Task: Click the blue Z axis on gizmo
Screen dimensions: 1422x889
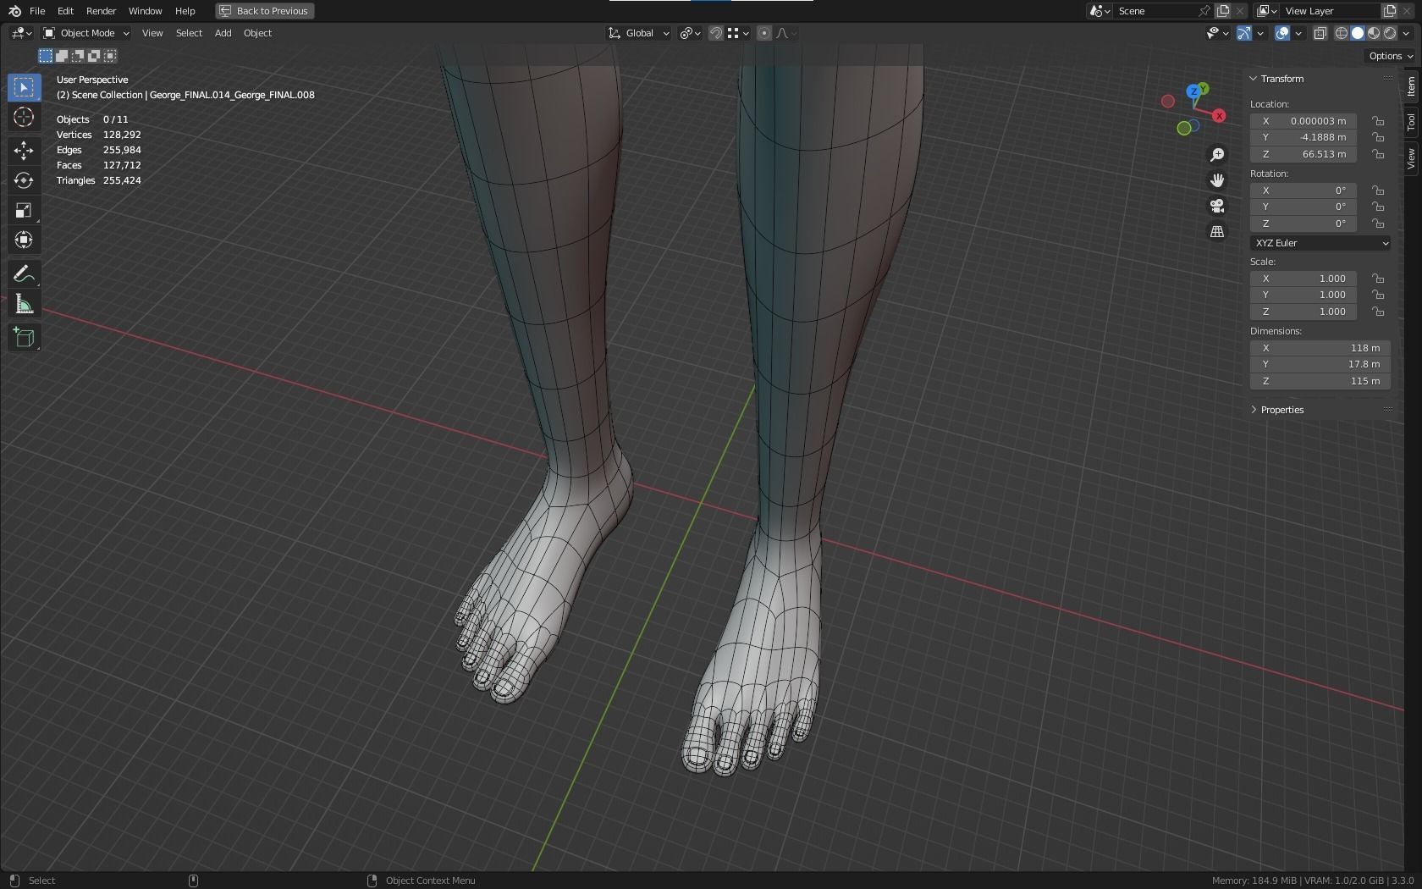Action: pos(1193,91)
